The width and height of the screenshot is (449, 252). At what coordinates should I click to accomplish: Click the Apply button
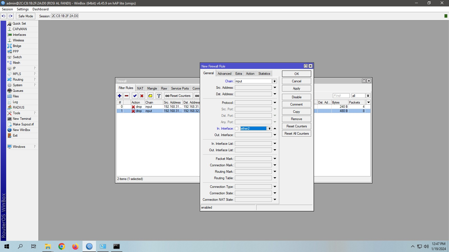[x=296, y=88]
